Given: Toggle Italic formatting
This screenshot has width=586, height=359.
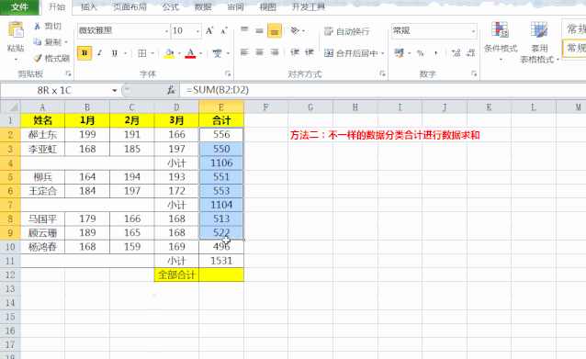Looking at the screenshot, I should coord(99,53).
